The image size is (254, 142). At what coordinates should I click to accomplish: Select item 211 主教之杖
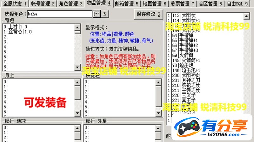(205, 90)
